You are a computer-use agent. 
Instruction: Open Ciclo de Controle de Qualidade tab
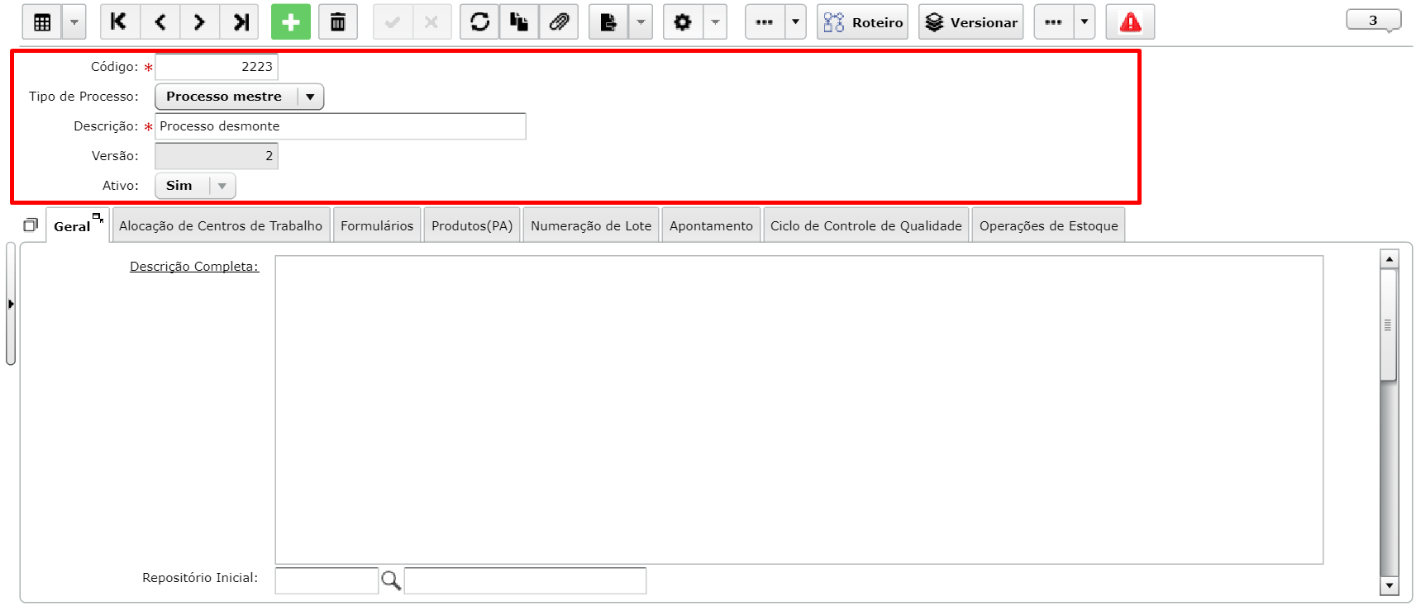866,226
